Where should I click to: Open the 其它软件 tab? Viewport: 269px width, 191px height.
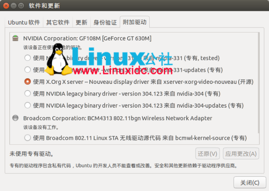point(58,22)
